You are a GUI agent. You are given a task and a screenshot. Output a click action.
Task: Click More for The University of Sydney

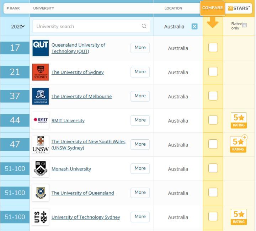pos(140,72)
